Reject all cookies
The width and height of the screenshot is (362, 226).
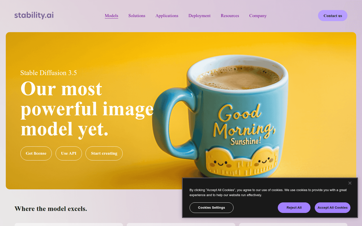pyautogui.click(x=294, y=208)
